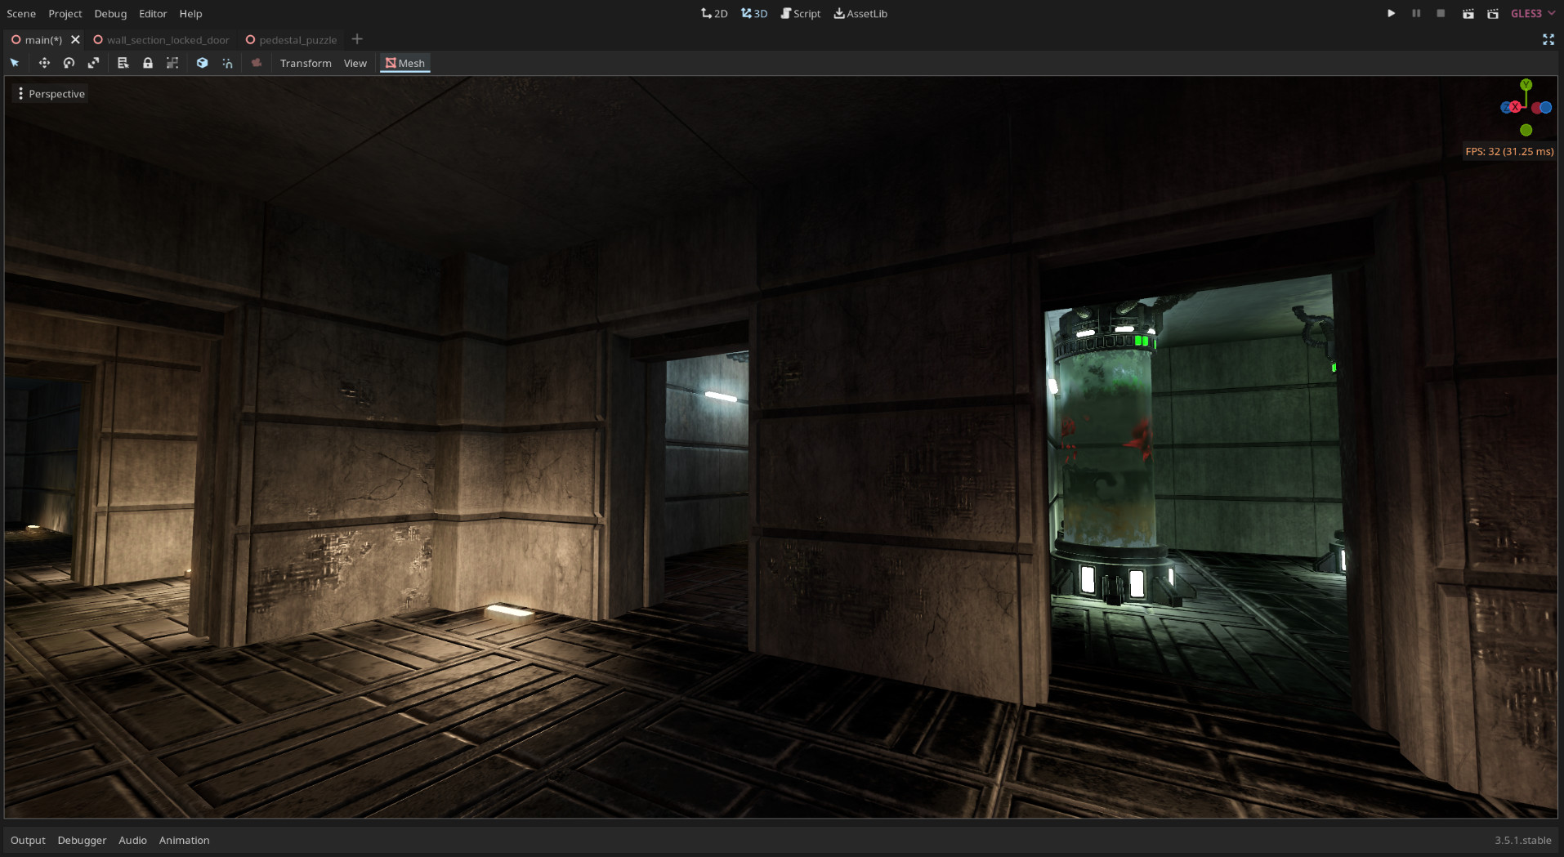Image resolution: width=1564 pixels, height=857 pixels.
Task: Activate the Select mode arrow tool
Action: (14, 63)
